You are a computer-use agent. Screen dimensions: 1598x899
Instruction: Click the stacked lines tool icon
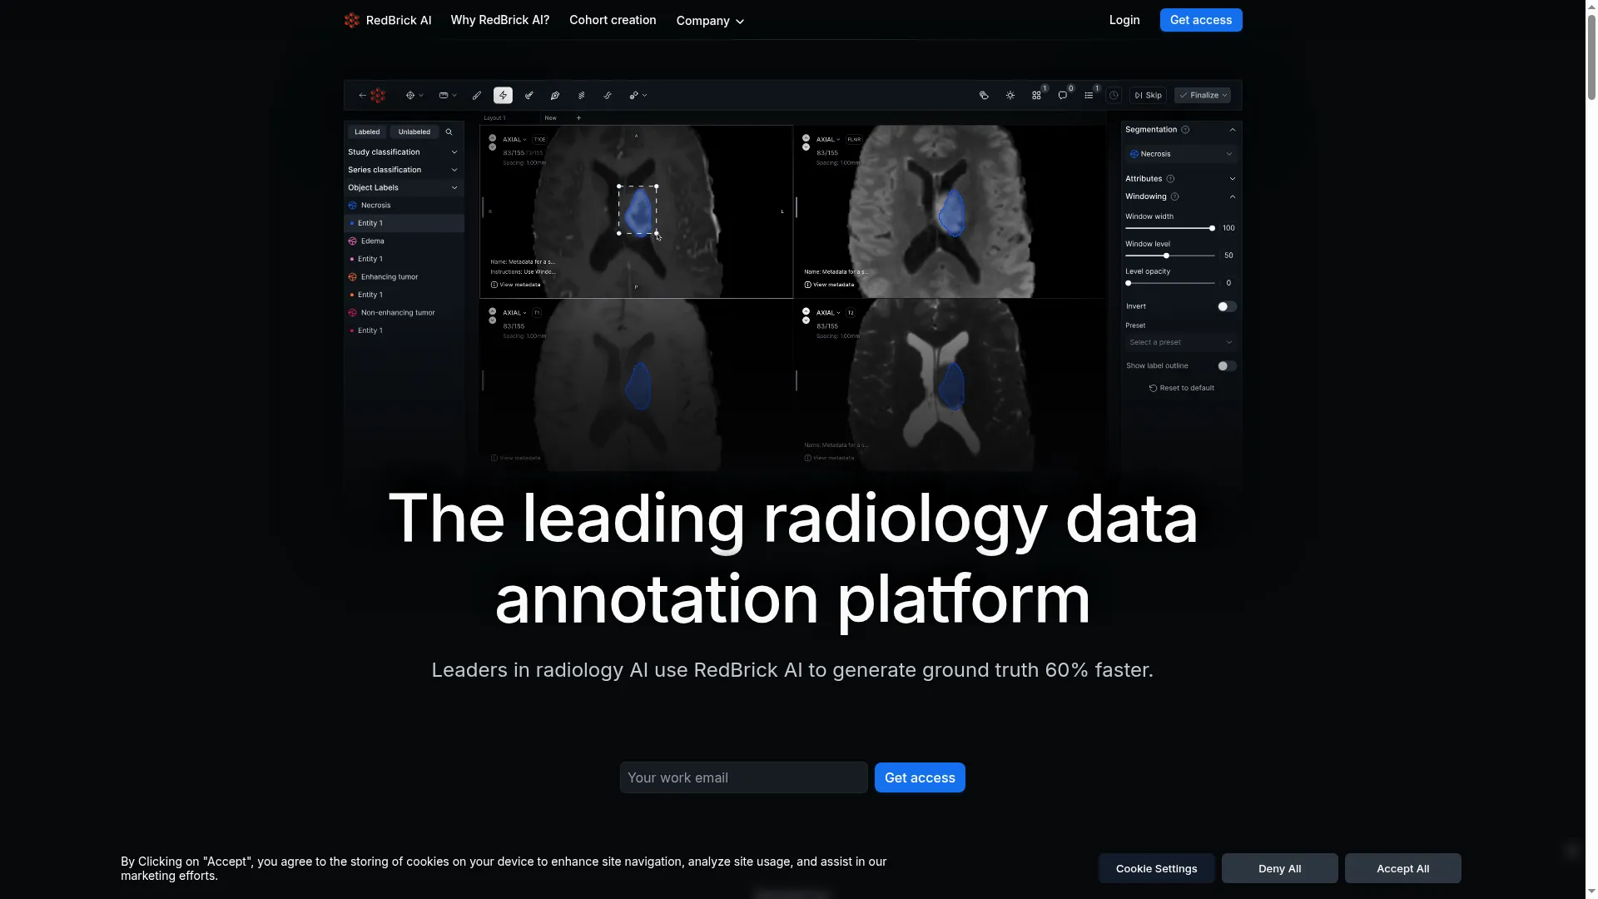pyautogui.click(x=581, y=96)
